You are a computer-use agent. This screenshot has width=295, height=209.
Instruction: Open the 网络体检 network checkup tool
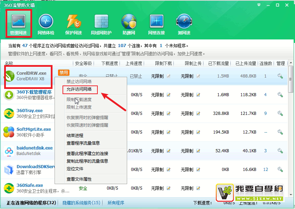[x=46, y=24]
